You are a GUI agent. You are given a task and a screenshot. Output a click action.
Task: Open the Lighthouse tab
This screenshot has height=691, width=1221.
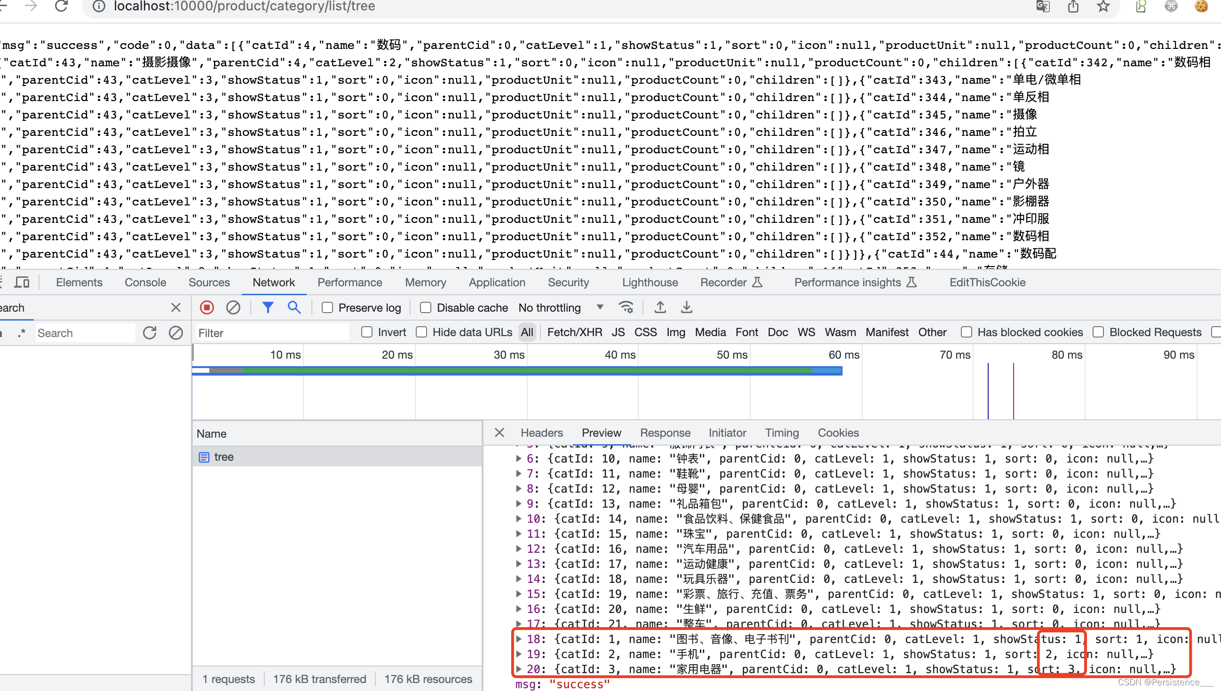click(650, 283)
